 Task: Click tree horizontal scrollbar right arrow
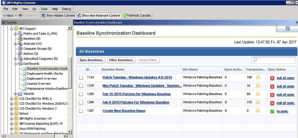[66, 136]
